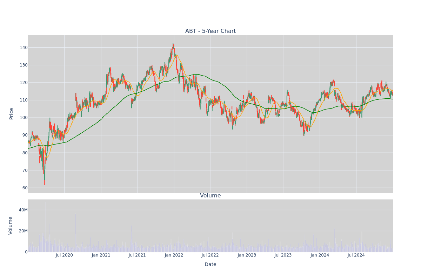Click the 90 price tick label
Viewport: 421px width, 280px height.
25,135
